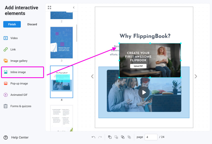The image size is (212, 144).
Task: Click the Video label text
Action: [x=14, y=38]
